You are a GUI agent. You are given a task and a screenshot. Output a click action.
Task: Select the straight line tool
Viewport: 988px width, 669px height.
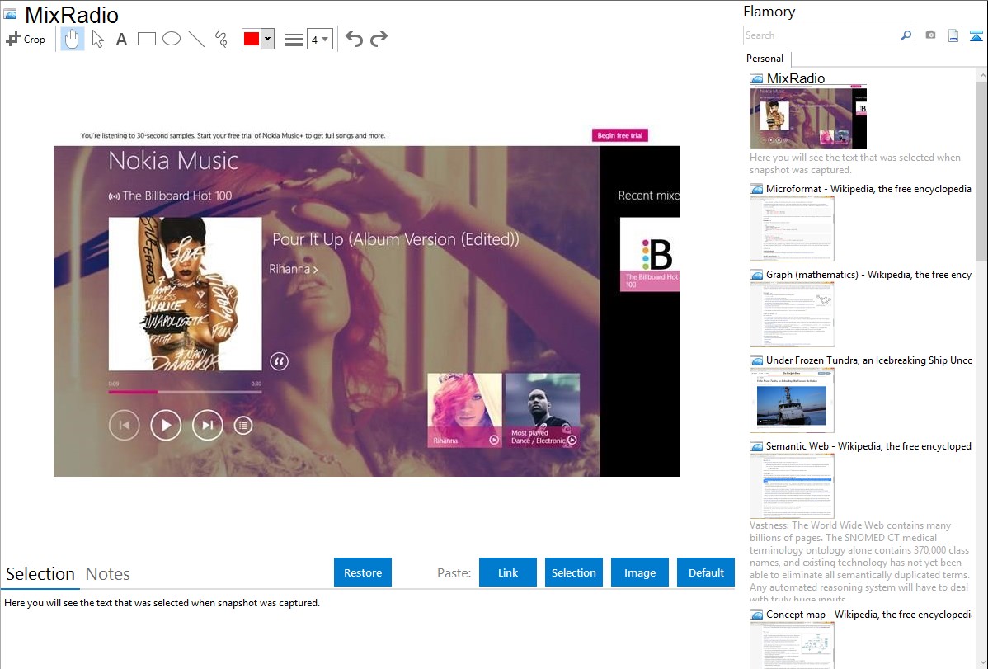pos(196,39)
